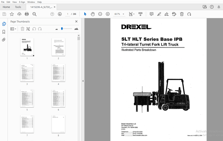
Task: Go to previous page arrow
Action: point(52,14)
